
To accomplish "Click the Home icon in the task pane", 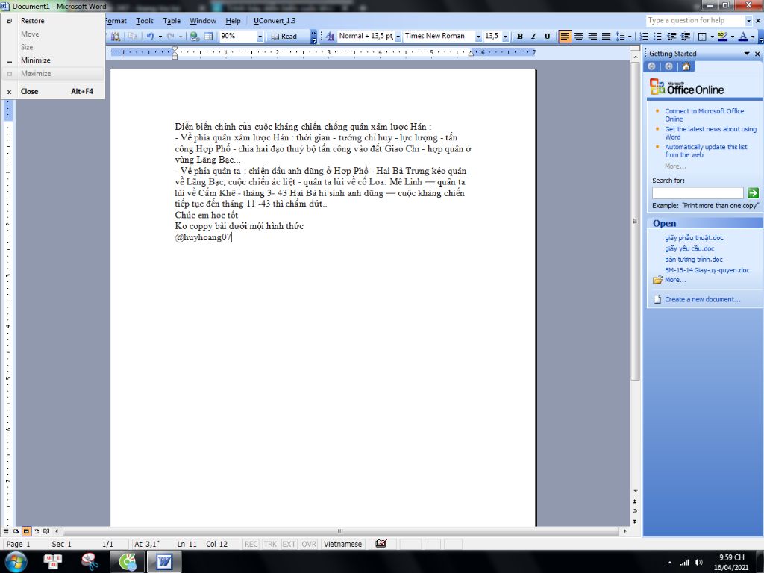I will coord(686,66).
